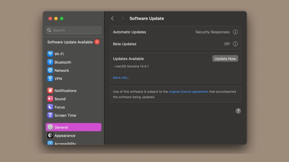Open the Appearance icon in sidebar

coord(50,136)
